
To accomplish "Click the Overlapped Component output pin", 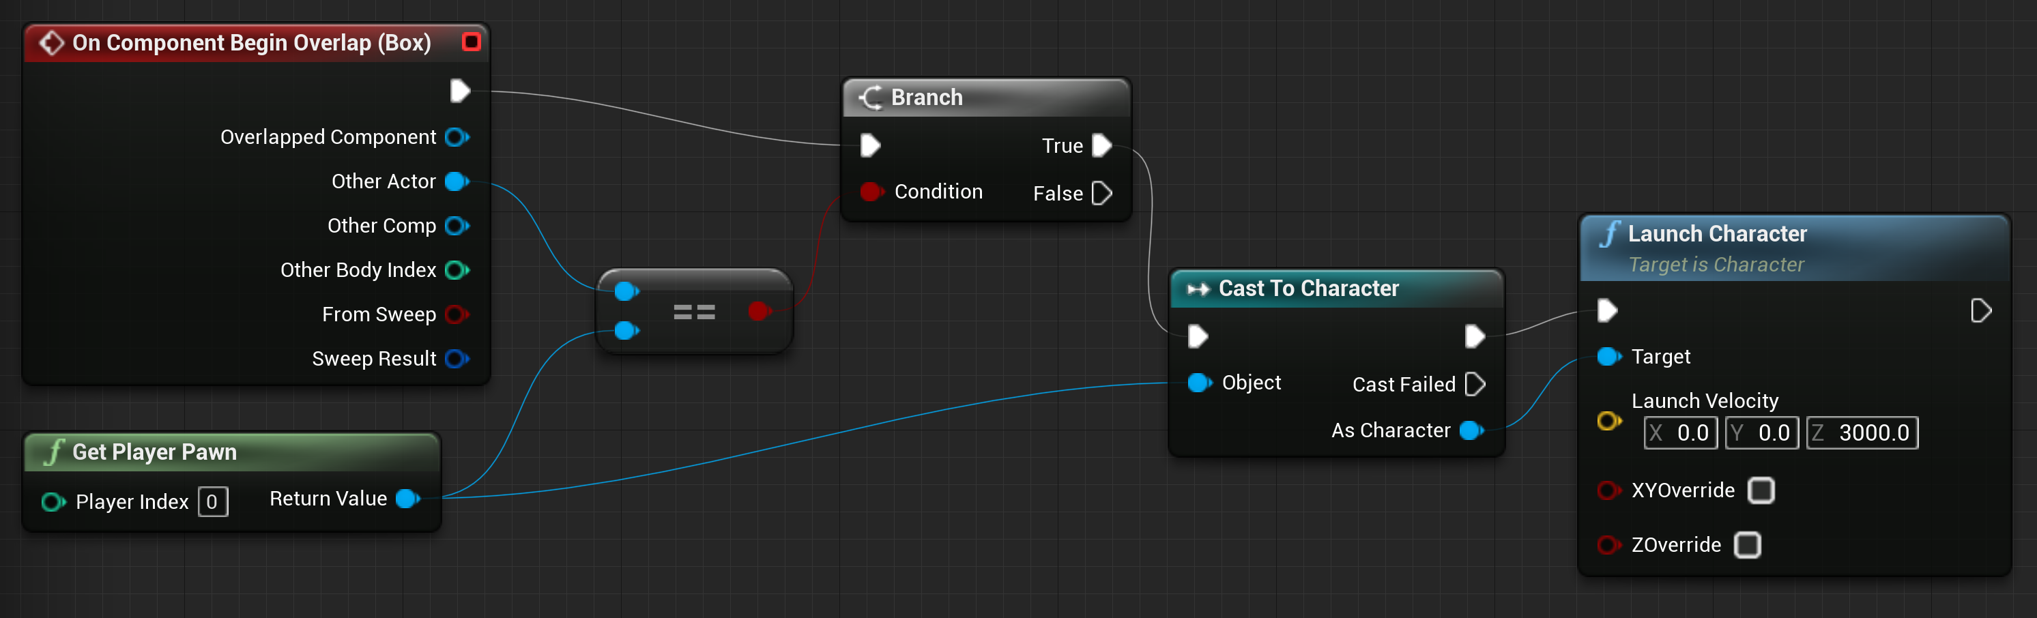I will coord(457,136).
